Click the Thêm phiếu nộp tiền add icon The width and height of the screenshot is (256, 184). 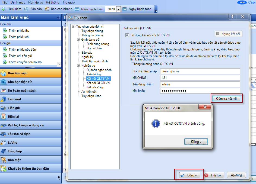[x=5, y=49]
